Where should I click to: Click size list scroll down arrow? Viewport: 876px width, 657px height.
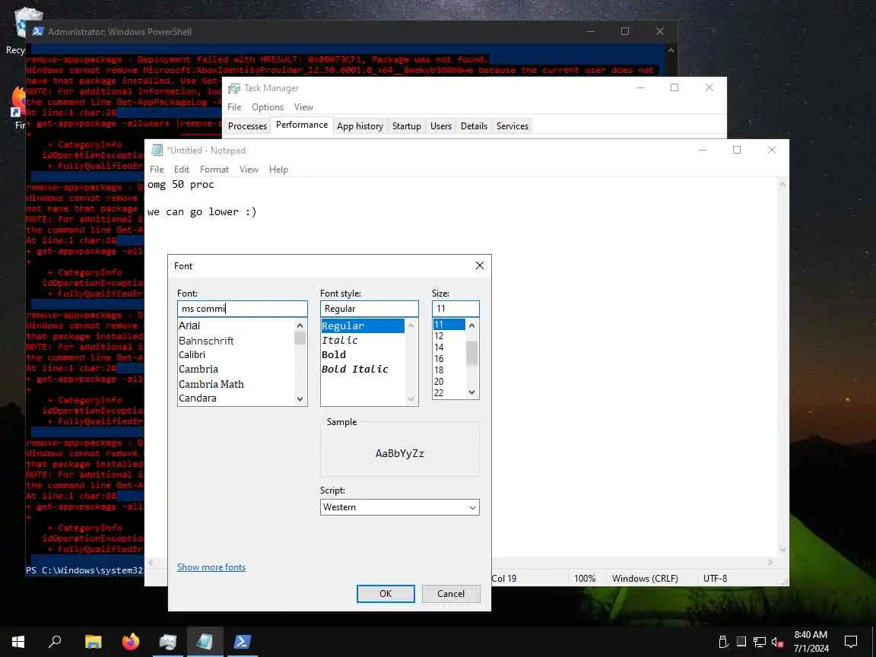472,392
